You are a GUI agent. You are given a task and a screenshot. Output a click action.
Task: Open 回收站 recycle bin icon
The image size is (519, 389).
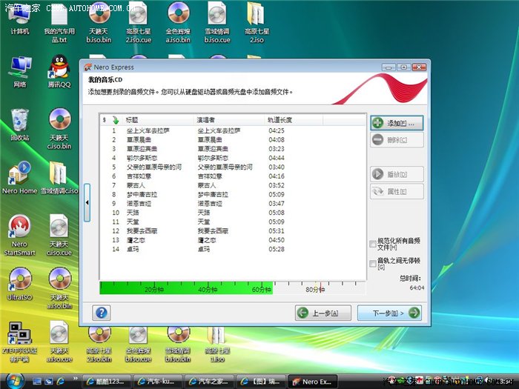pos(19,125)
